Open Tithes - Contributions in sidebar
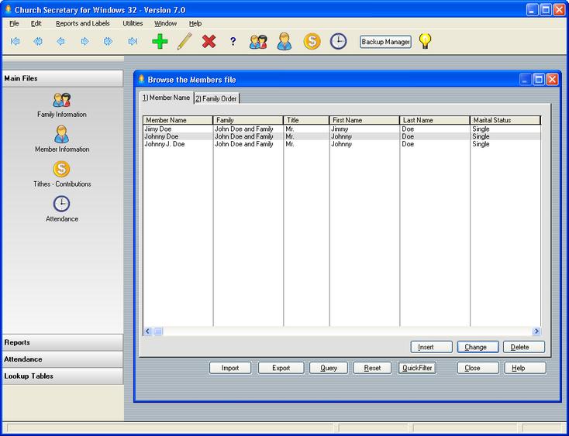569x436 pixels. click(x=62, y=174)
